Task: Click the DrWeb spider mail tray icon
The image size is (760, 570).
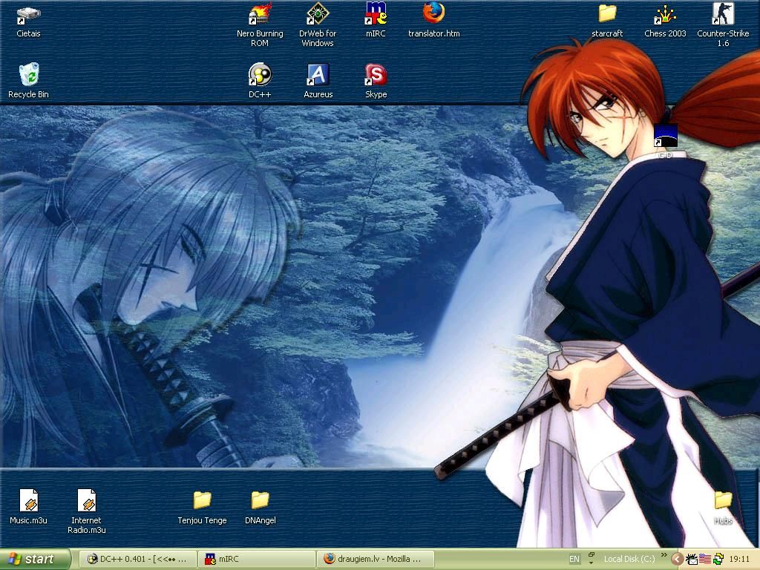Action: pos(692,559)
